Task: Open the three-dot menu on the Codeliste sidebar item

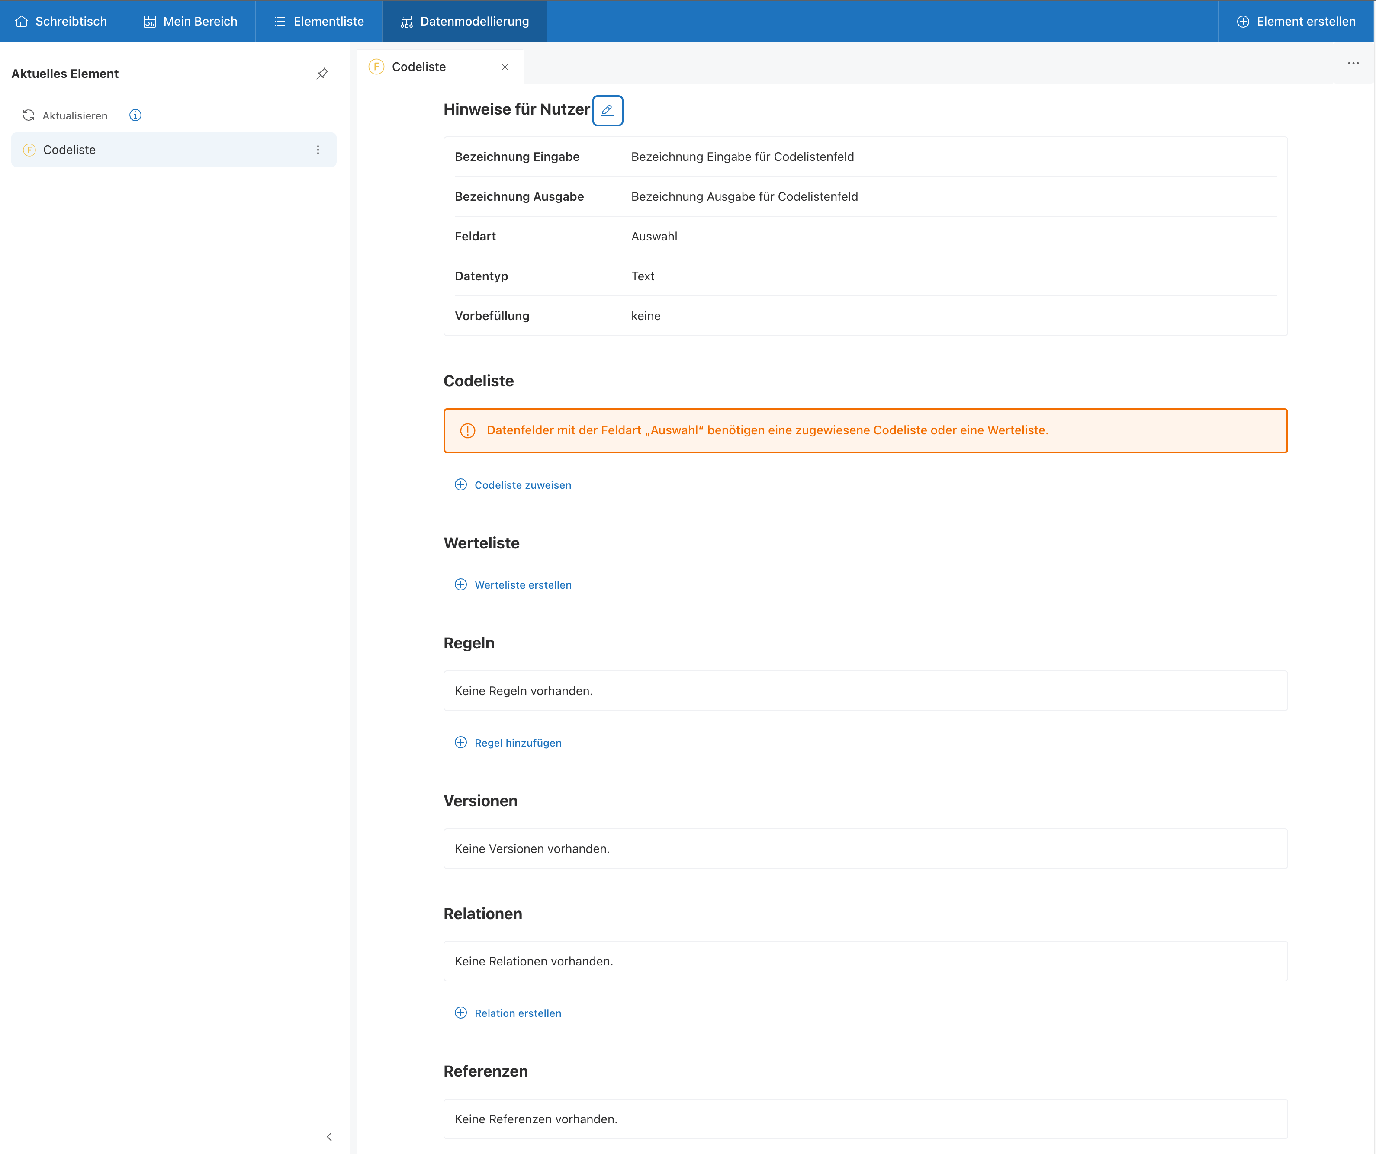Action: coord(318,150)
